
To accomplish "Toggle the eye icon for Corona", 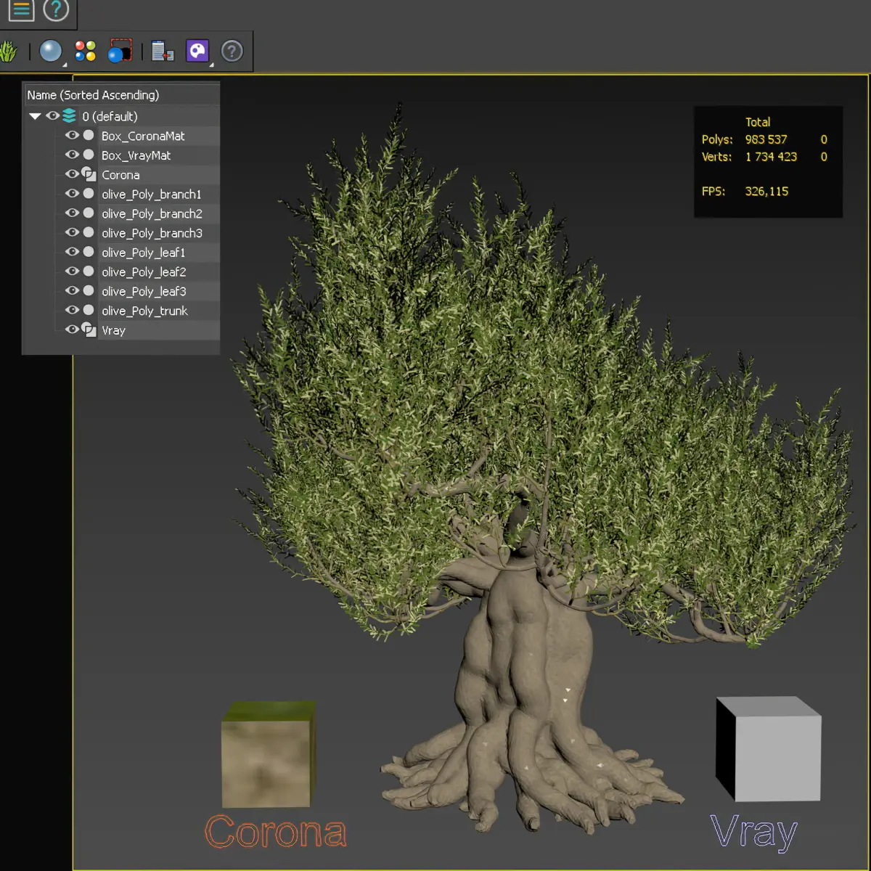I will tap(72, 174).
